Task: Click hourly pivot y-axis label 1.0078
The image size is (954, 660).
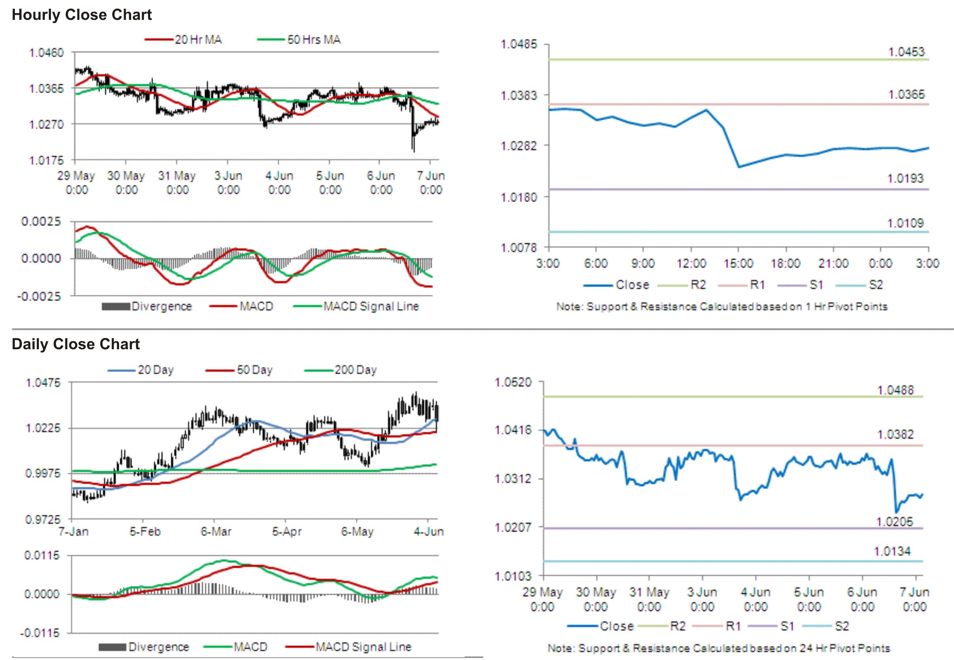Action: 519,248
